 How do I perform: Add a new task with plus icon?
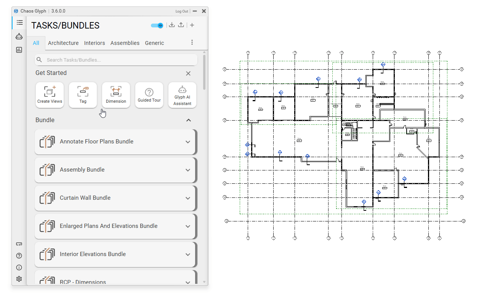(192, 25)
